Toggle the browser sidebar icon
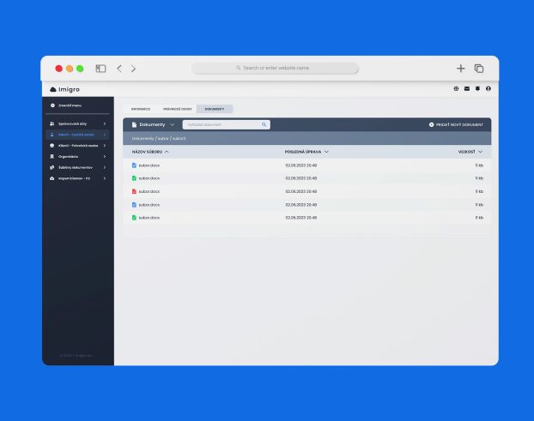Image resolution: width=534 pixels, height=421 pixels. [x=100, y=69]
